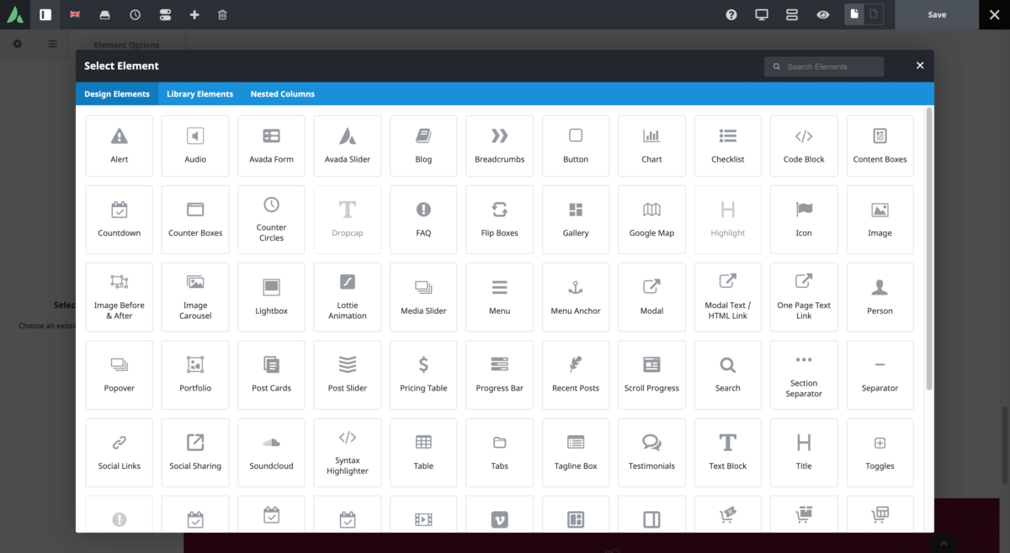Add the Menu element
Screen dimensions: 1010x553
pos(499,297)
